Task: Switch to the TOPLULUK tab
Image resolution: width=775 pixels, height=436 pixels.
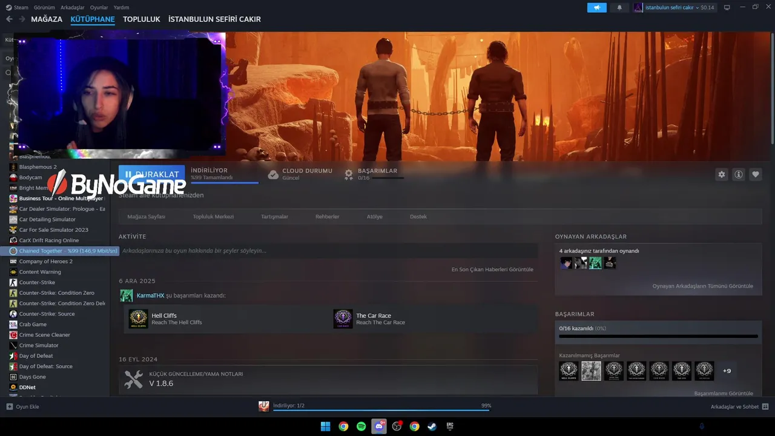Action: tap(142, 19)
